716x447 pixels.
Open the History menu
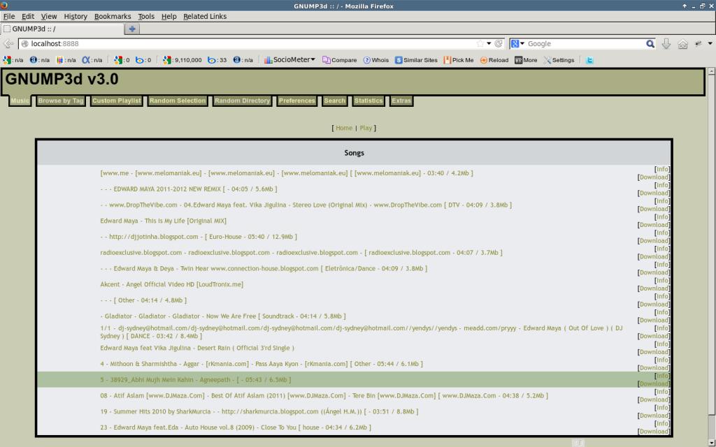[x=76, y=17]
